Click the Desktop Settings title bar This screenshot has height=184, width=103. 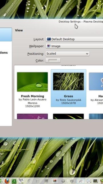(x=81, y=22)
